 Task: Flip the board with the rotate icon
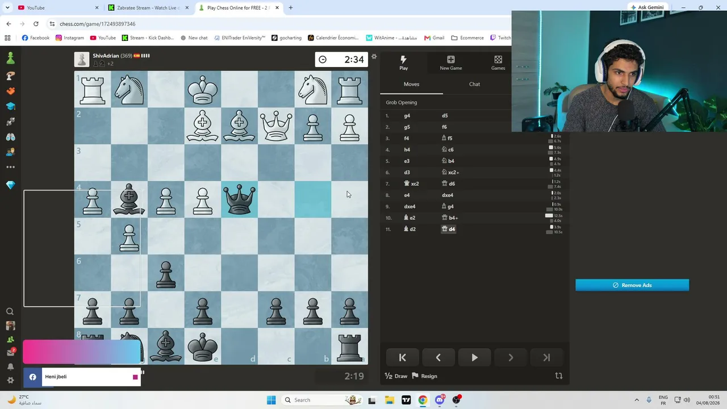coord(558,375)
